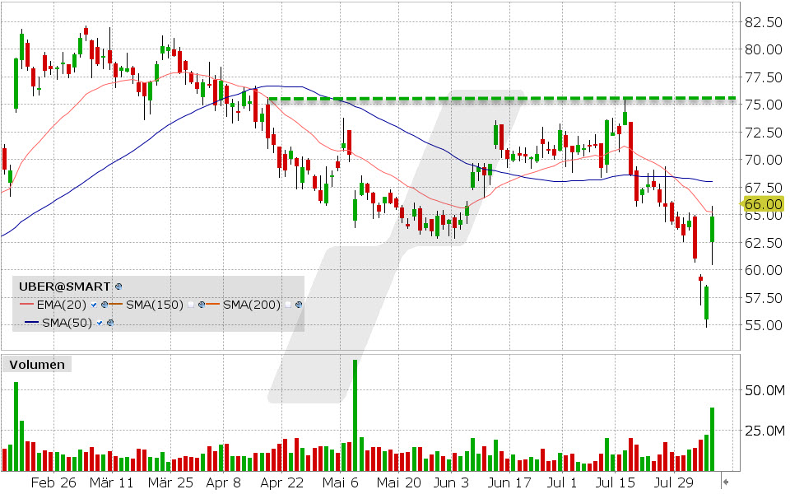790x494 pixels.
Task: Click the SMA(150) legend label
Action: [155, 305]
